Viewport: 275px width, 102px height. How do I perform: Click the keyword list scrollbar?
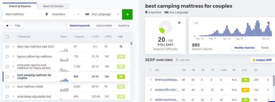coord(131,43)
